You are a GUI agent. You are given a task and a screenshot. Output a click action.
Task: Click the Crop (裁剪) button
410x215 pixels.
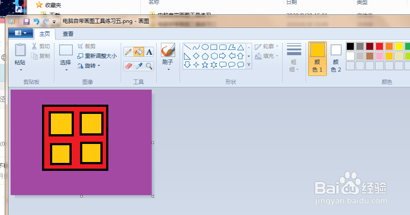pos(87,46)
